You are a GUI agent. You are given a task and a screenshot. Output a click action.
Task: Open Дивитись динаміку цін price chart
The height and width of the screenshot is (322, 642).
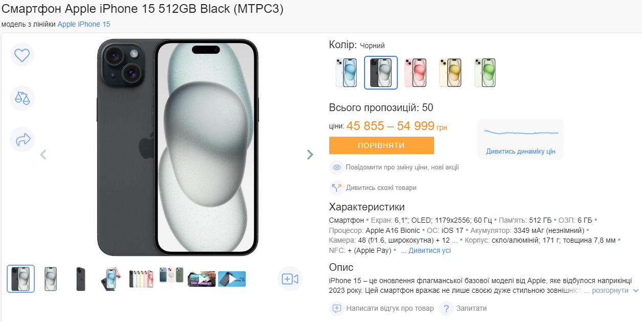(x=520, y=151)
